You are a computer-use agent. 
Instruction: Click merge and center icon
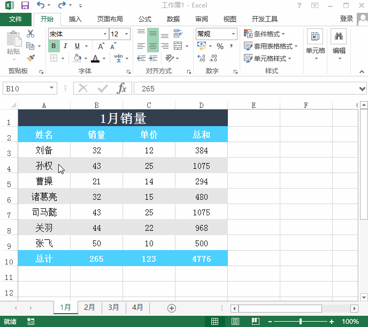tap(178, 46)
